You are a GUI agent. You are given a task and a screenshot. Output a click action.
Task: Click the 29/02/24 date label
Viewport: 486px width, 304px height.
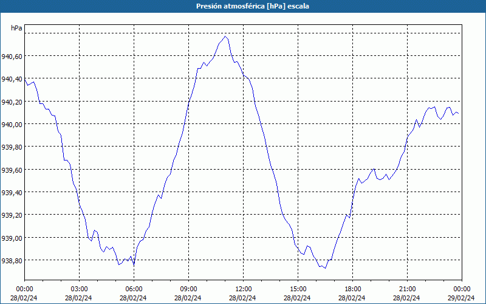click(x=462, y=298)
